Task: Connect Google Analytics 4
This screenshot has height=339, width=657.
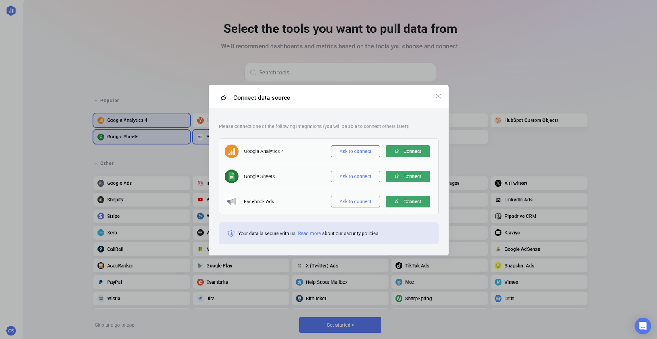Action: (x=408, y=151)
